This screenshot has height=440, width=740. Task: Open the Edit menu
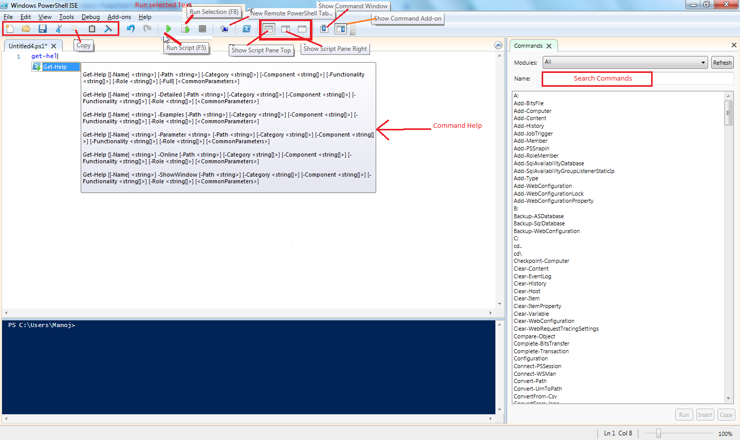coord(26,17)
